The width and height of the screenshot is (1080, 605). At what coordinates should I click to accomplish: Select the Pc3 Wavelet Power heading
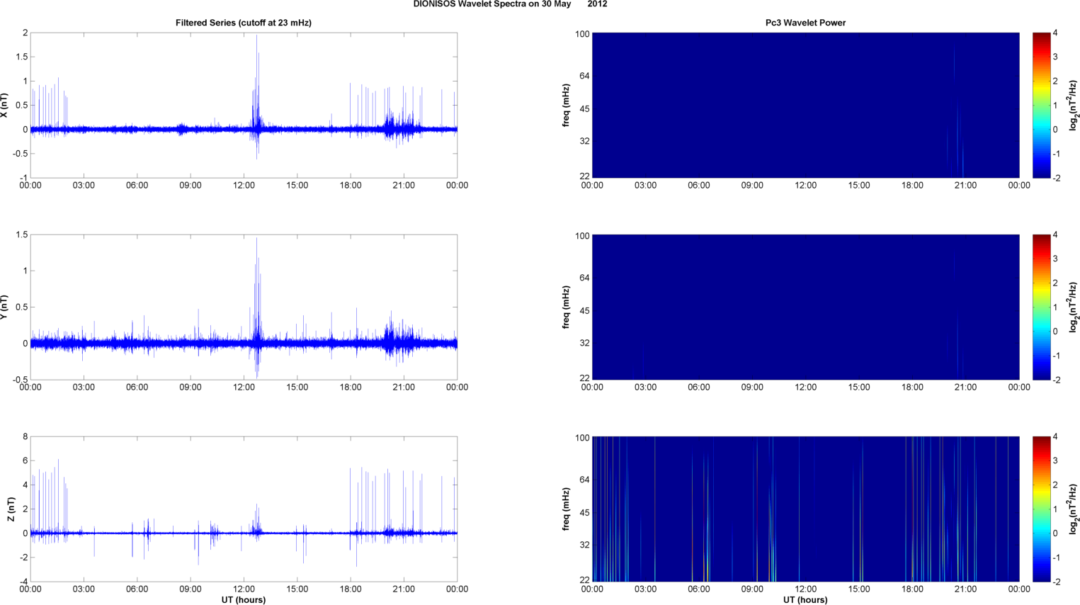point(805,23)
